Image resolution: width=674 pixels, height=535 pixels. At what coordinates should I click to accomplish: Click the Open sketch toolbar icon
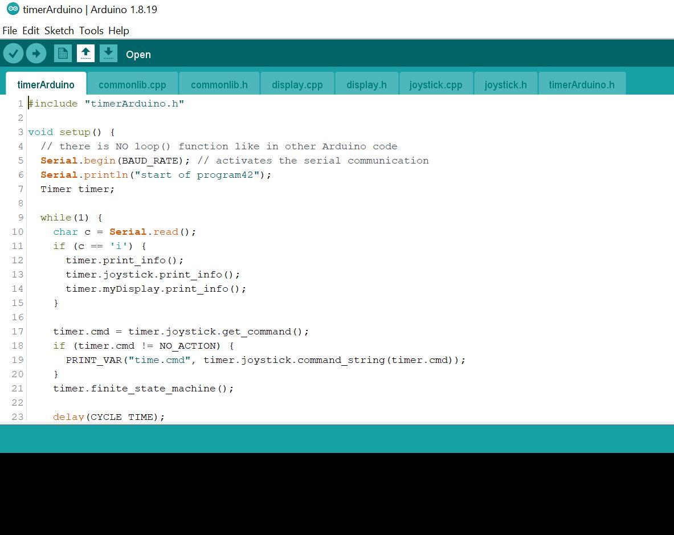85,53
